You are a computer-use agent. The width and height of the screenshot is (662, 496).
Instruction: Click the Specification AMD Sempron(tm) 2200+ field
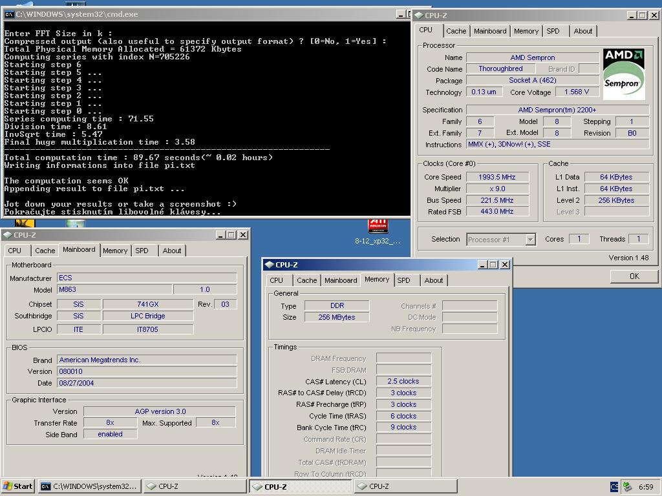coord(557,110)
